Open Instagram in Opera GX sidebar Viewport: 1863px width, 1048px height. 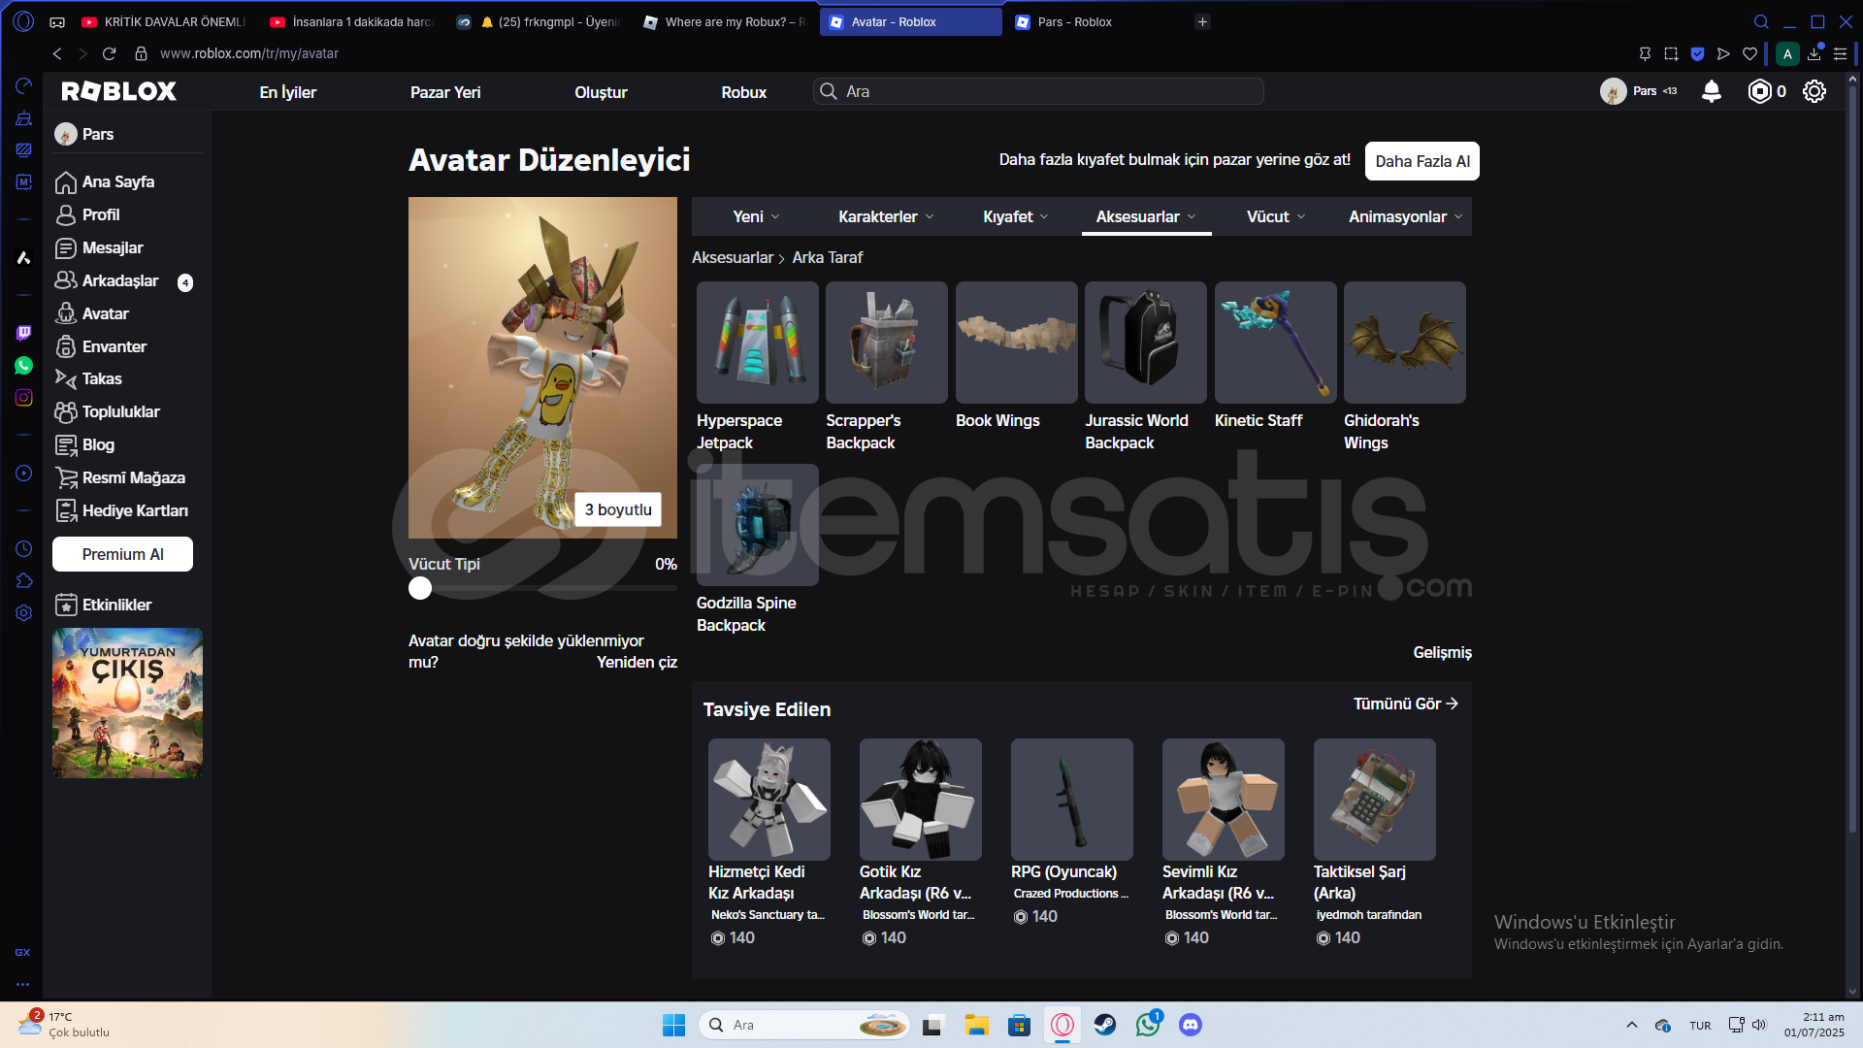[24, 398]
